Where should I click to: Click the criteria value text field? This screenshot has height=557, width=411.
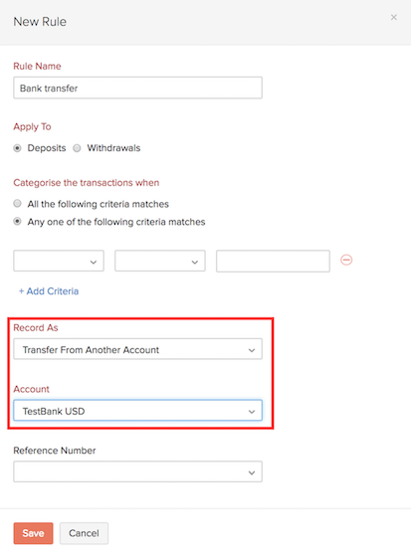click(x=273, y=261)
